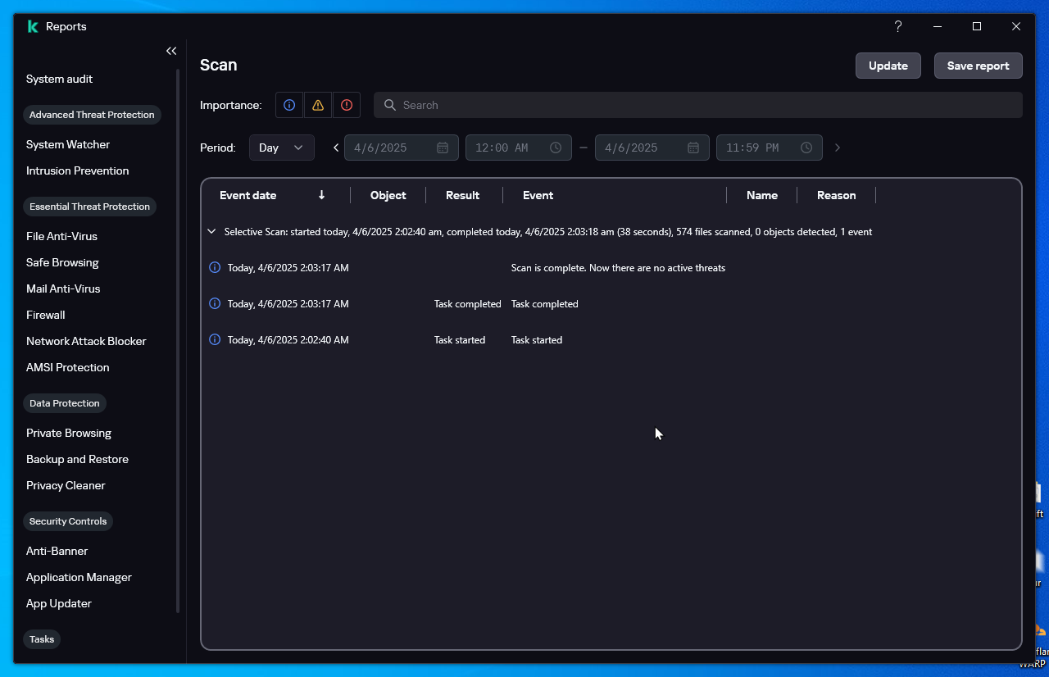Maximize the Reports window
The width and height of the screenshot is (1049, 677).
(977, 26)
